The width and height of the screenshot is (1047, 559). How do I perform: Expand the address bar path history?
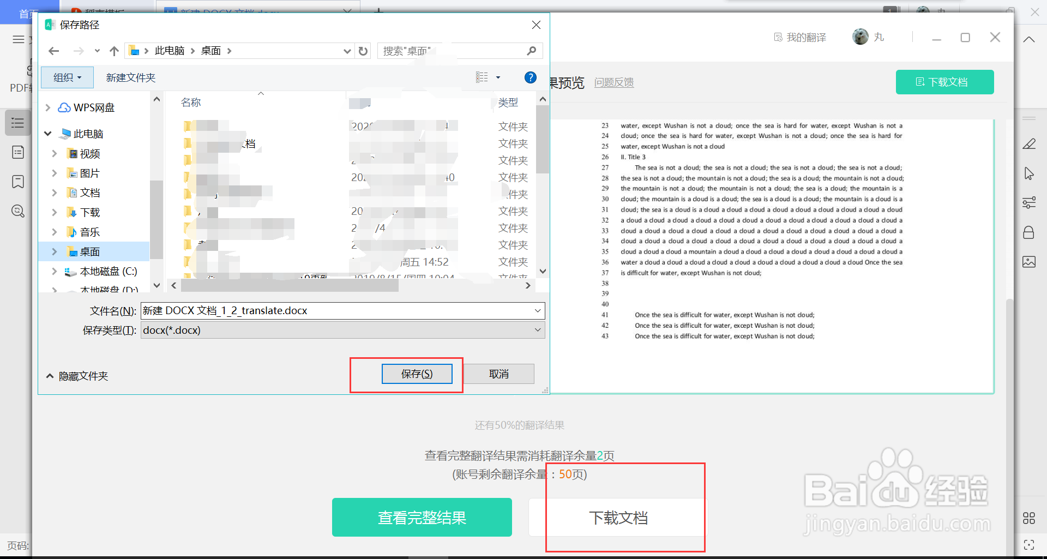tap(347, 51)
